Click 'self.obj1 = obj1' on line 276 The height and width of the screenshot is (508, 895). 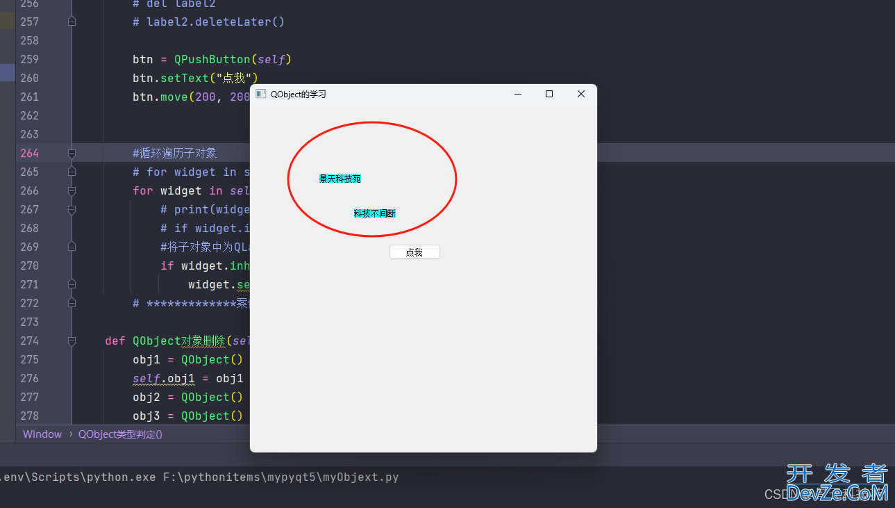(x=188, y=378)
